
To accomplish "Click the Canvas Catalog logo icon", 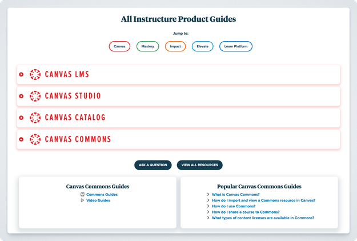I will tap(35, 118).
